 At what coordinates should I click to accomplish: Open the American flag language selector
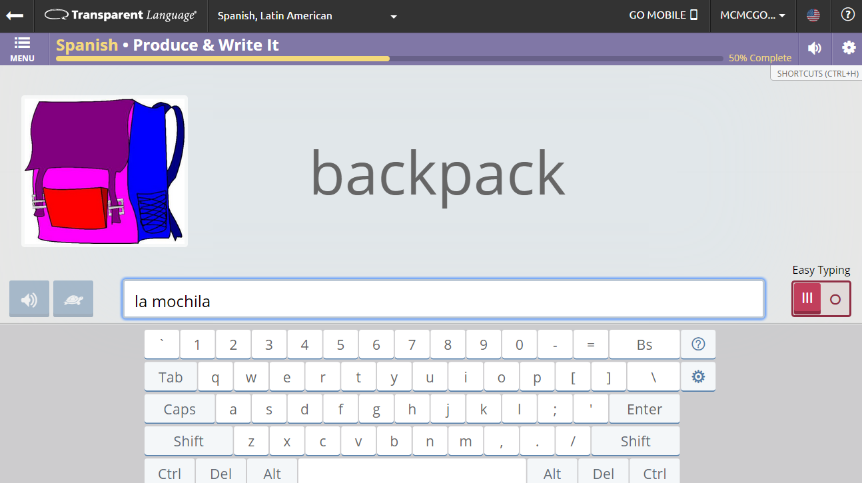pyautogui.click(x=813, y=14)
